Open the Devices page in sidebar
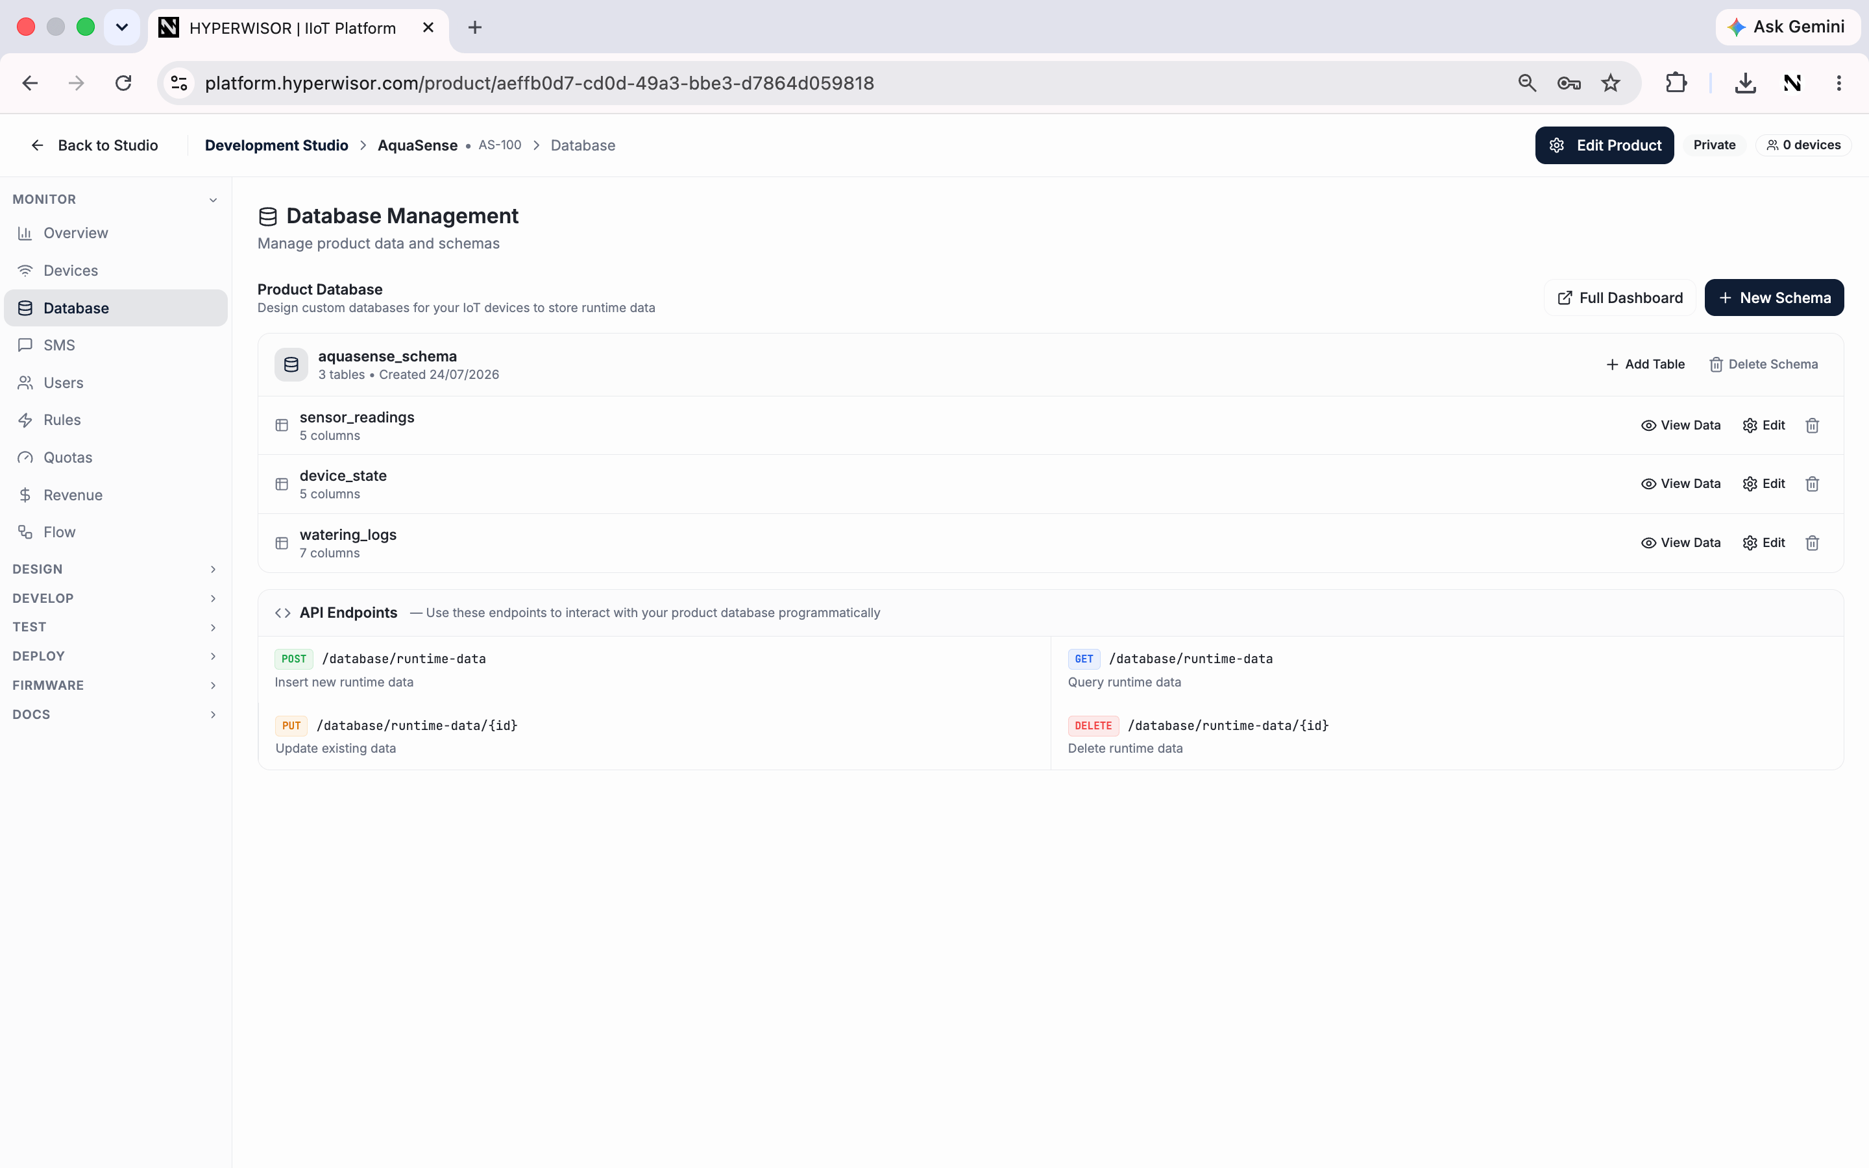The width and height of the screenshot is (1869, 1168). (x=116, y=271)
